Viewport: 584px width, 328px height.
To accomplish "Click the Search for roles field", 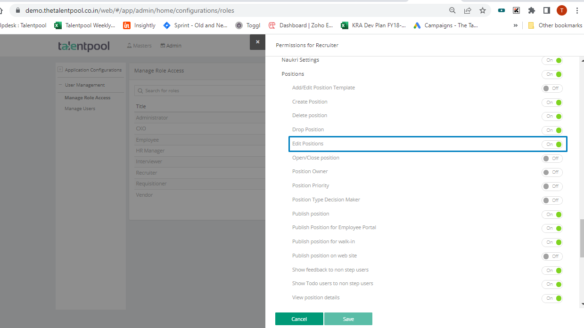I will (x=199, y=90).
